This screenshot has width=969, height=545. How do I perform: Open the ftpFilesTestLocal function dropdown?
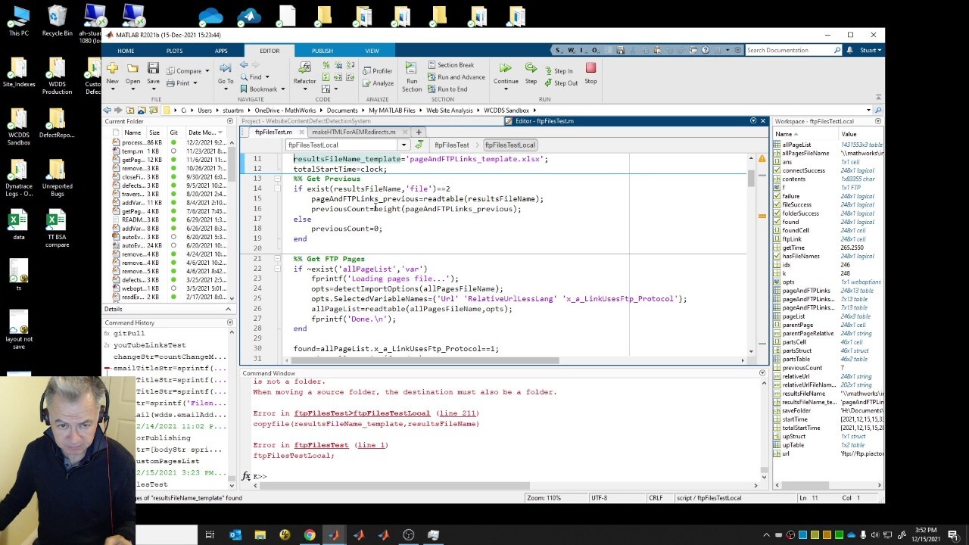coord(403,145)
